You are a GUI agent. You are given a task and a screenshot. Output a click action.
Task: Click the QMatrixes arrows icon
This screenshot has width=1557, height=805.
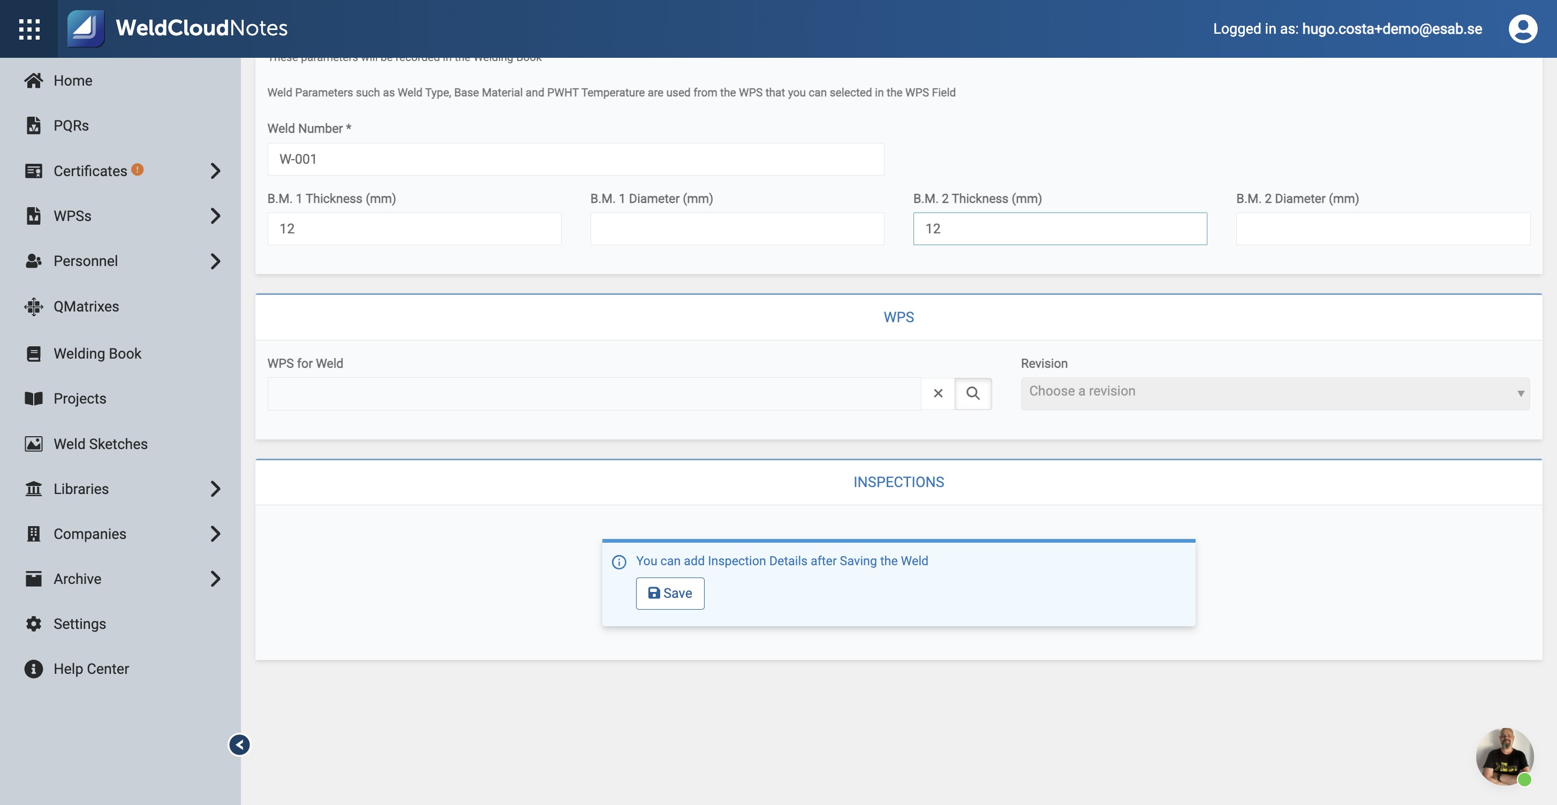pyautogui.click(x=34, y=306)
